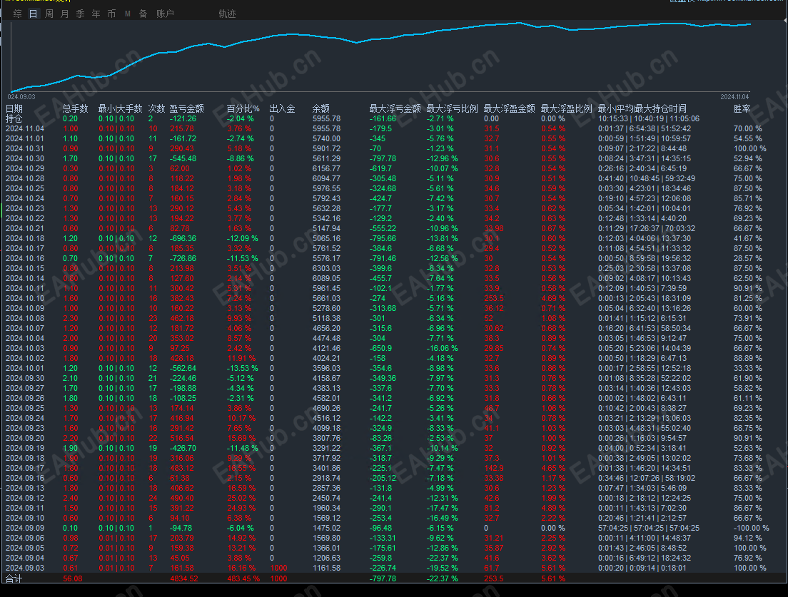Image resolution: width=788 pixels, height=597 pixels.
Task: Click total profit 4834.52 in 合计 row
Action: click(184, 578)
